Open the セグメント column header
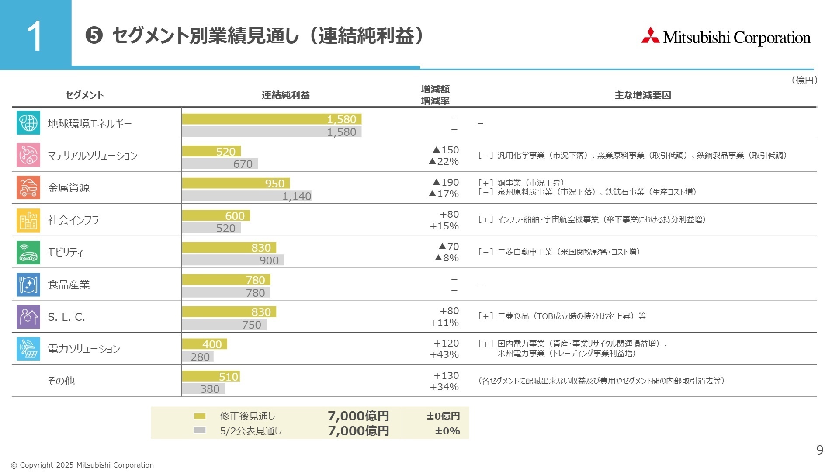This screenshot has width=839, height=472. pos(84,94)
